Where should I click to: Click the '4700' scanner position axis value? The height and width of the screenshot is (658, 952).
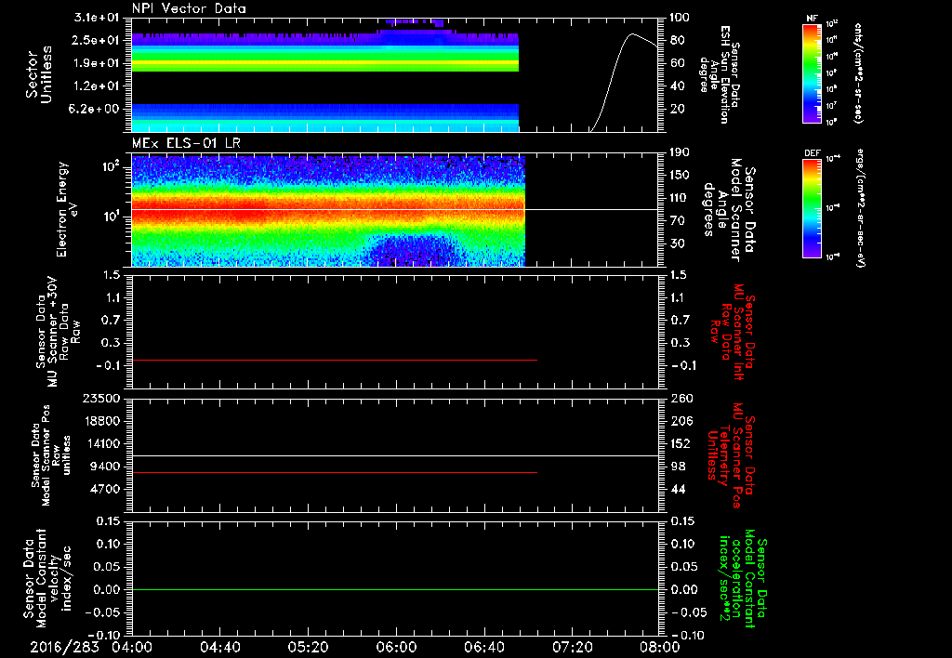coord(105,489)
